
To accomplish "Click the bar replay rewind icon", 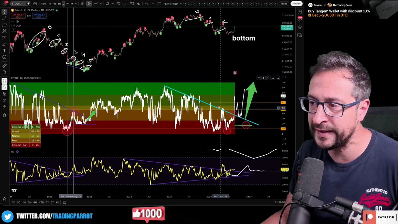I will 139,4.
